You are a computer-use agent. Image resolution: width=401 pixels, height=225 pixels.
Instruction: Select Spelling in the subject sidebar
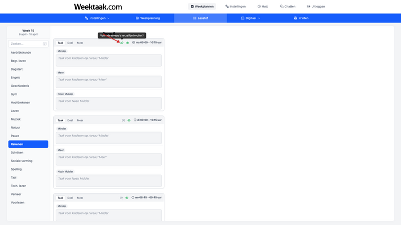(16, 169)
